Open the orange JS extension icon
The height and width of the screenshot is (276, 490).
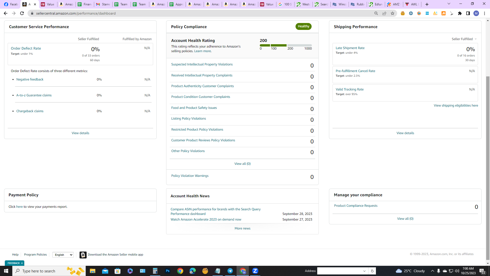point(444,13)
